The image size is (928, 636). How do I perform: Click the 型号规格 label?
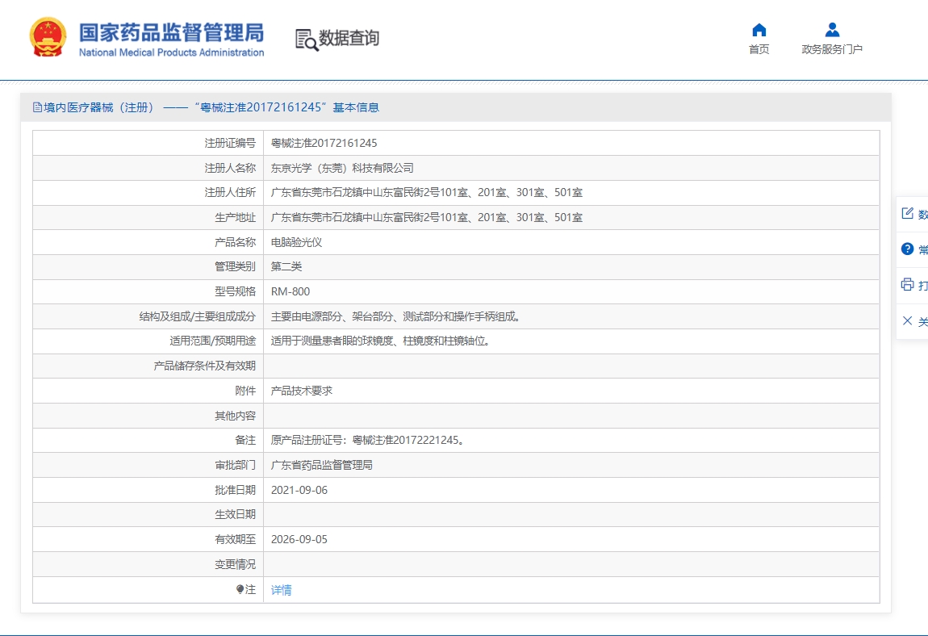pyautogui.click(x=235, y=291)
